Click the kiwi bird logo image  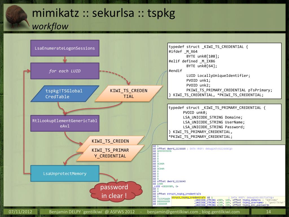[x=17, y=17]
